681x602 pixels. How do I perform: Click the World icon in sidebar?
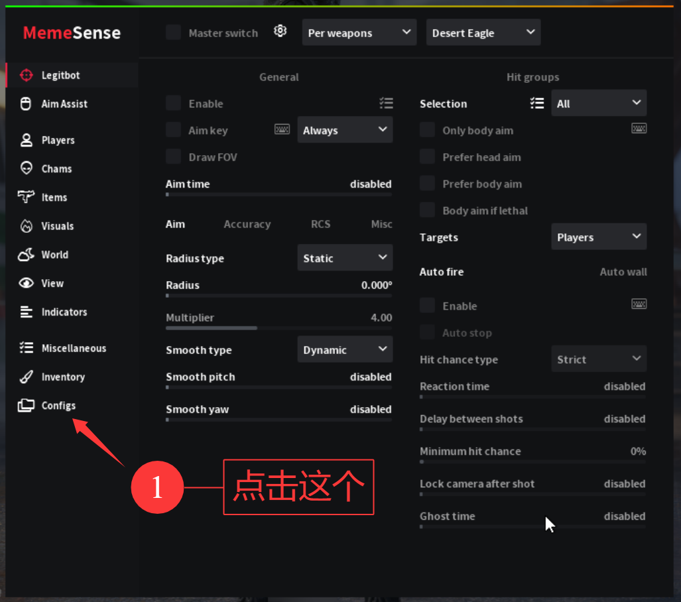[26, 255]
